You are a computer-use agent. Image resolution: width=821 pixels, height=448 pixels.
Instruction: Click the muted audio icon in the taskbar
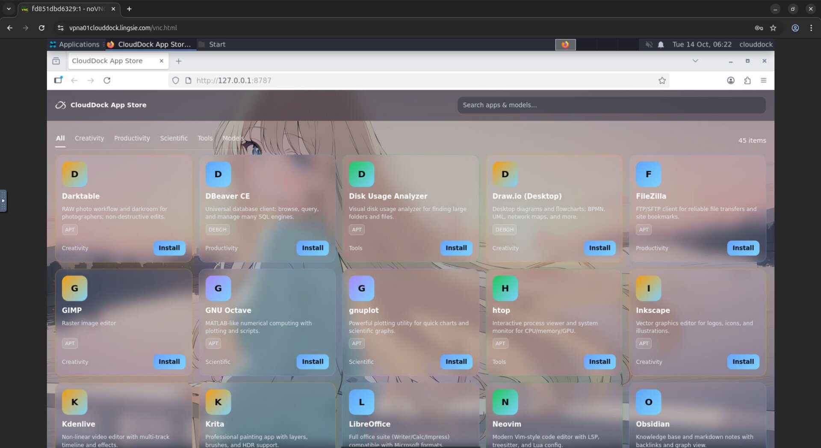point(648,44)
